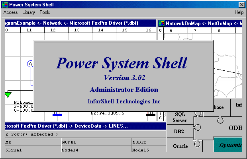Screen dimensions: 247x159
Task: Click the InforShell Technologies Inc text
Action: [x=124, y=101]
